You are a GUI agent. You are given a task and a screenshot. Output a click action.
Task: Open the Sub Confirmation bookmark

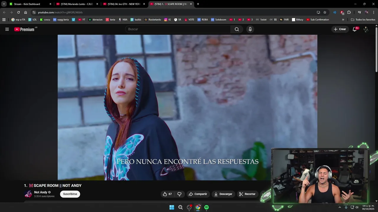pos(317,20)
